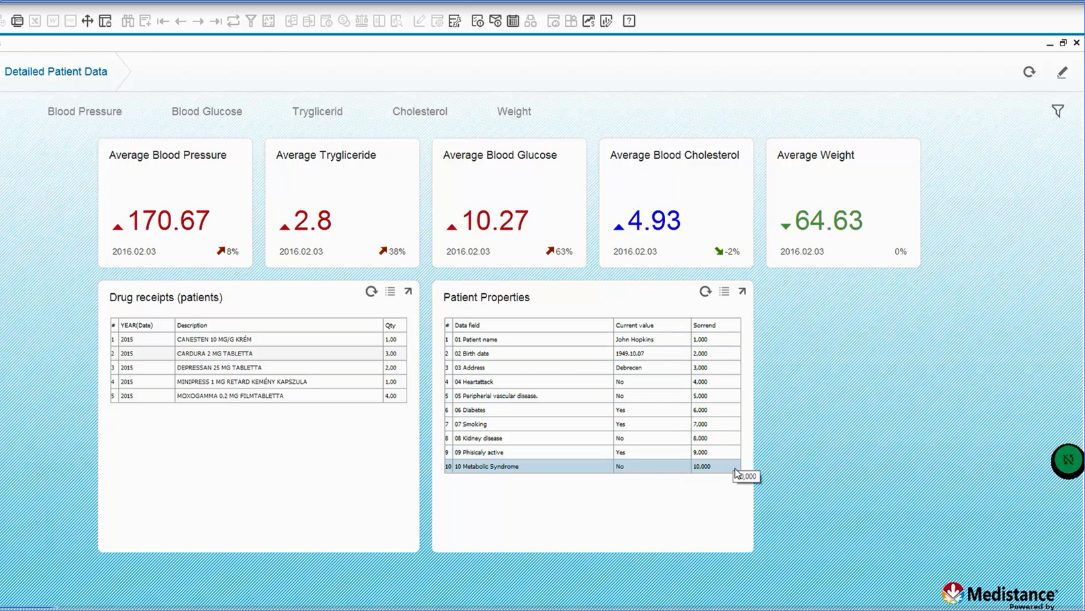The height and width of the screenshot is (611, 1085).
Task: Click the loop arrows refresh icon in the toolbar
Action: point(233,21)
